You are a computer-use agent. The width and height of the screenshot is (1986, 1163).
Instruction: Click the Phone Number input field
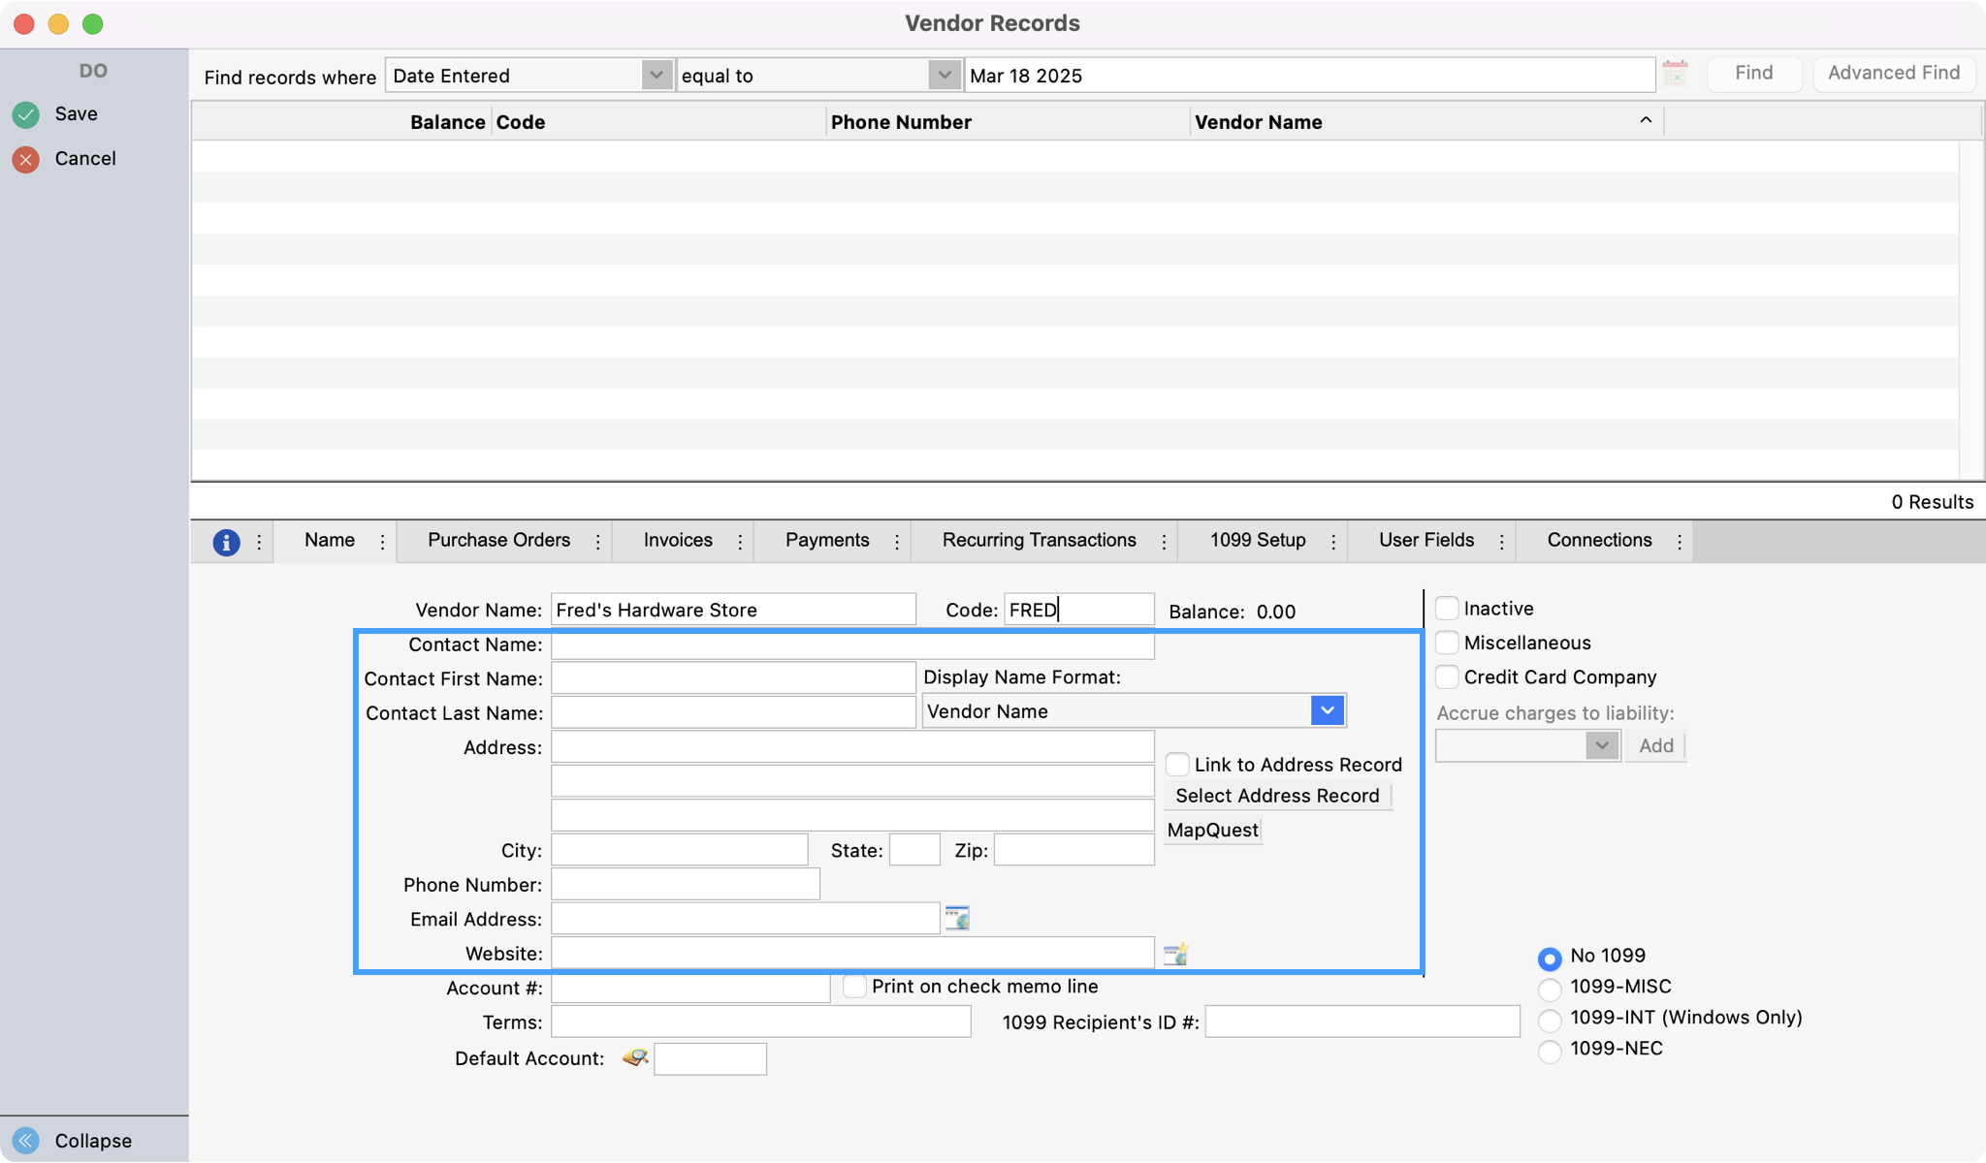(685, 884)
